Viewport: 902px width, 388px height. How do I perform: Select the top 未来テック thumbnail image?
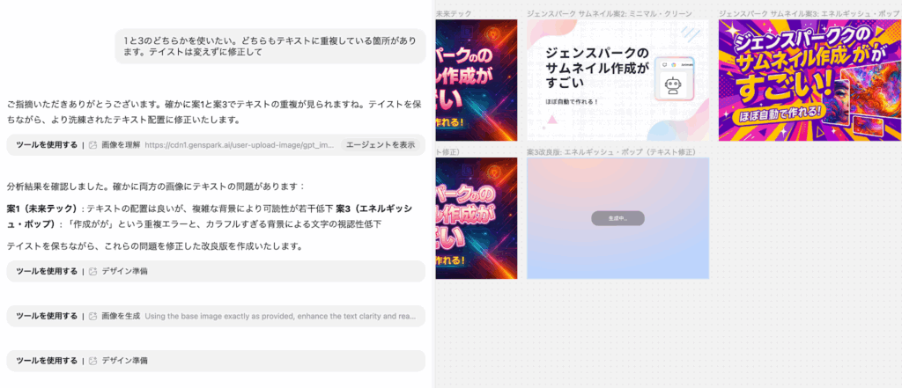point(477,80)
